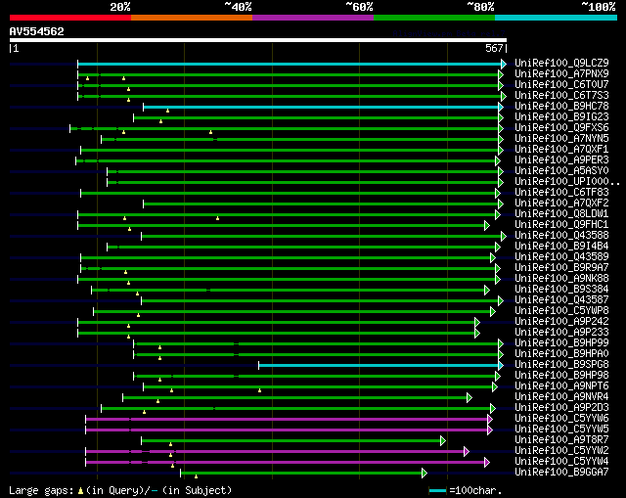The image size is (626, 498).
Task: Open the UniRef100_A7PNX9 entry
Action: [561, 74]
